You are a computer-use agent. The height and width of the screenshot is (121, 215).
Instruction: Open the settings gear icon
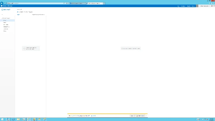coord(212,6)
